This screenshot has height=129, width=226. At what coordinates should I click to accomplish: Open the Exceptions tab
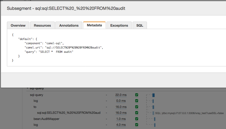(119, 25)
